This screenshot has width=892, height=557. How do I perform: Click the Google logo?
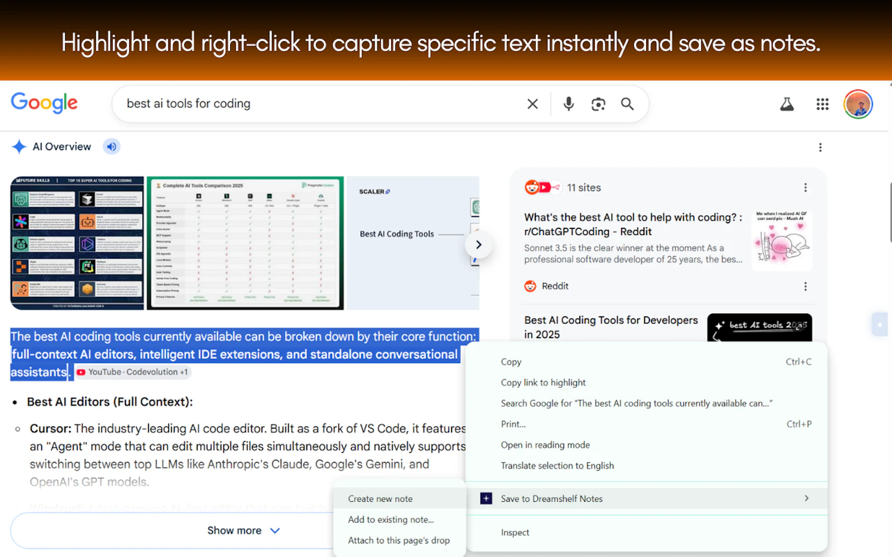point(45,103)
